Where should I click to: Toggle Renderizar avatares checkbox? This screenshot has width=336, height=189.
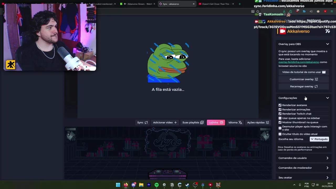pos(280,105)
